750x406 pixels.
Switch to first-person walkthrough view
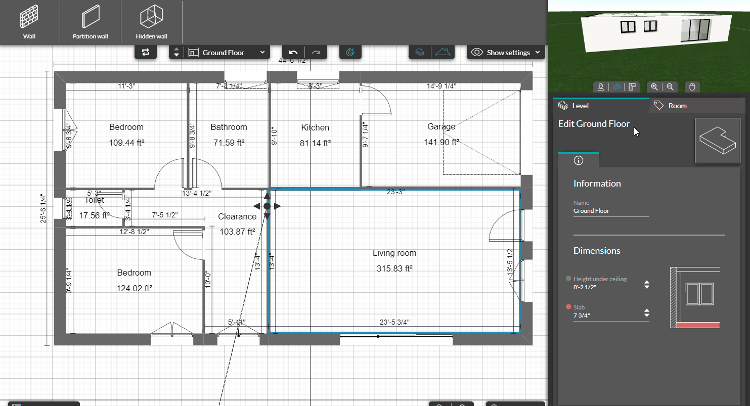[600, 86]
